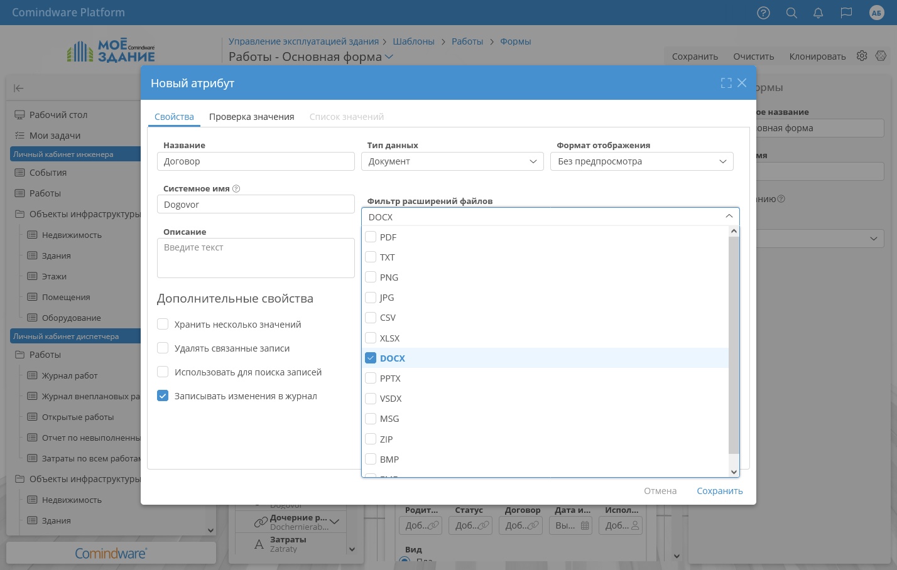
Task: Open Управление эксплуатацией здания breadcrumb link
Action: point(303,41)
